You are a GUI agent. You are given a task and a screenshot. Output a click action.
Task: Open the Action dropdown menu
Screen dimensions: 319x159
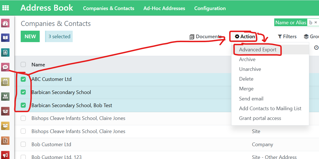coord(245,37)
